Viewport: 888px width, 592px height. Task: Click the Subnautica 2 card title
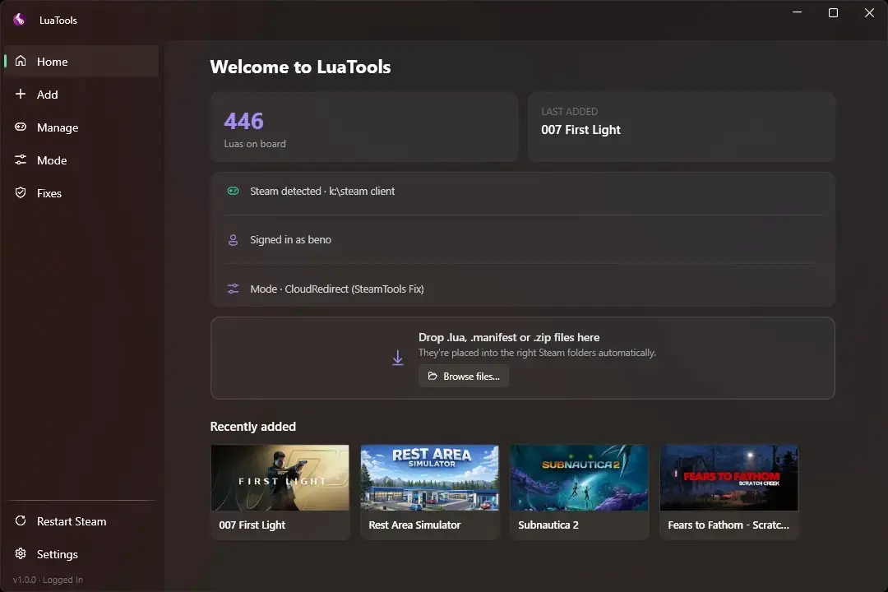coord(548,525)
